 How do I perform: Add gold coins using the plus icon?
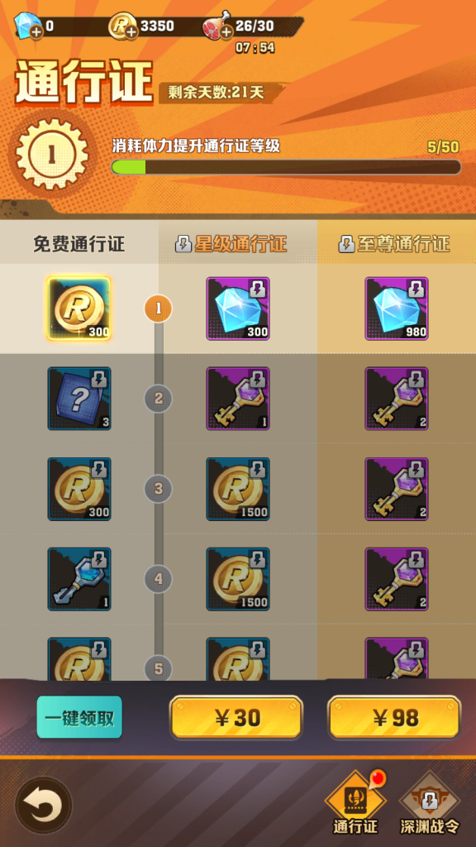tap(131, 33)
